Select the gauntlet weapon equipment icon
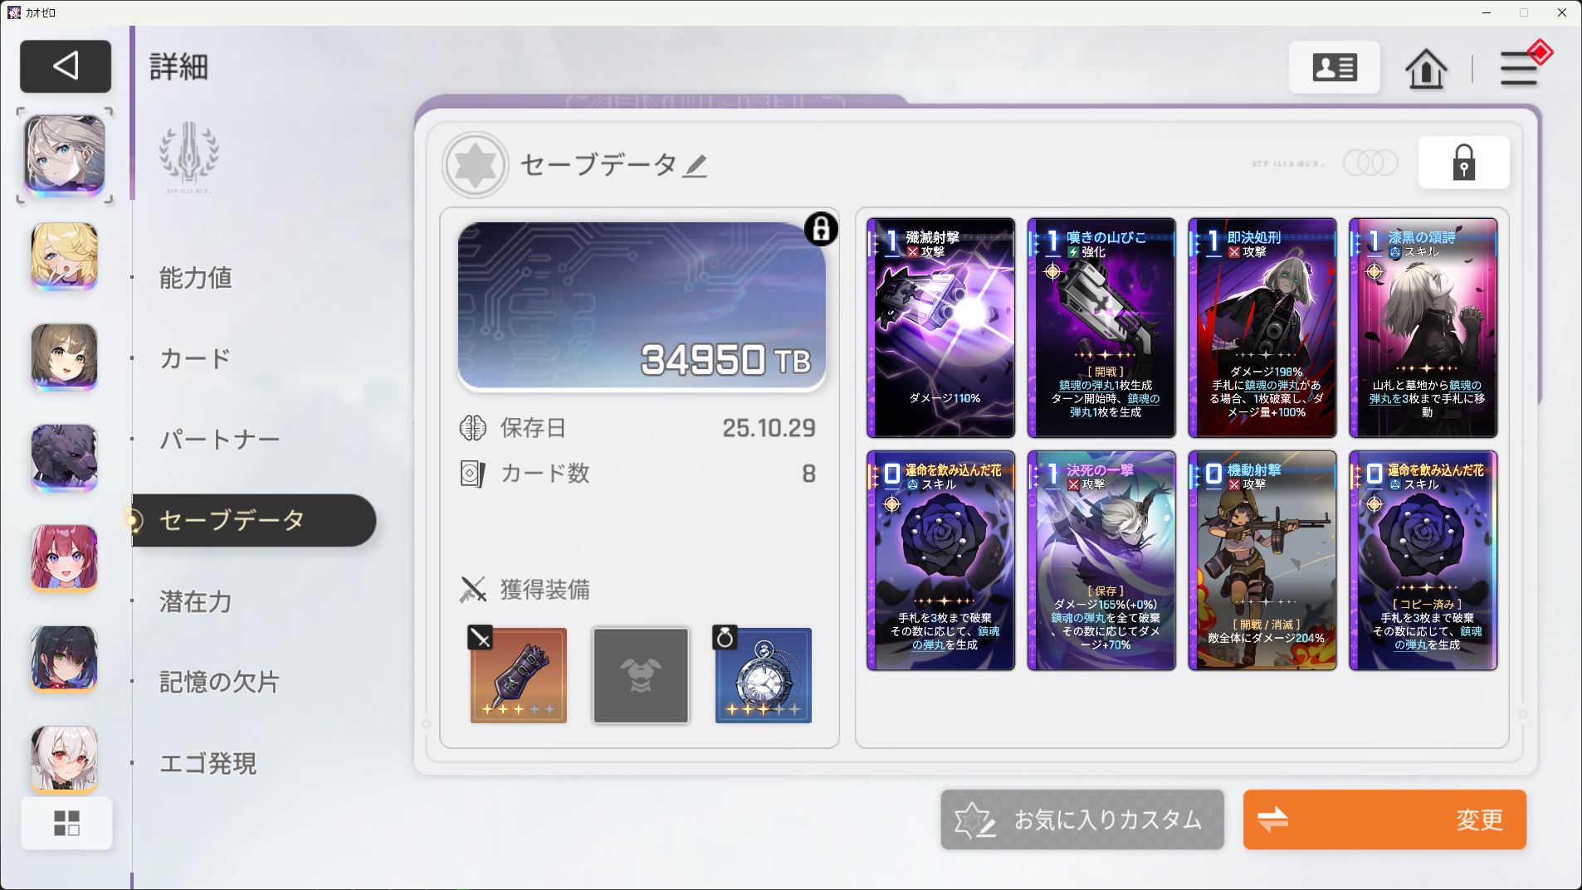The width and height of the screenshot is (1582, 890). point(519,675)
